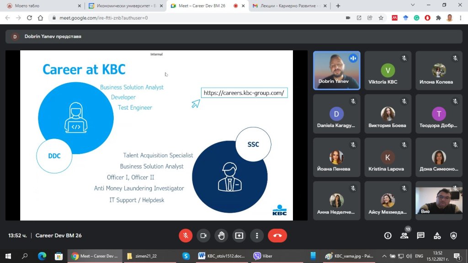The height and width of the screenshot is (263, 468).
Task: Close the Лекции Gmail tab
Action: point(325,5)
